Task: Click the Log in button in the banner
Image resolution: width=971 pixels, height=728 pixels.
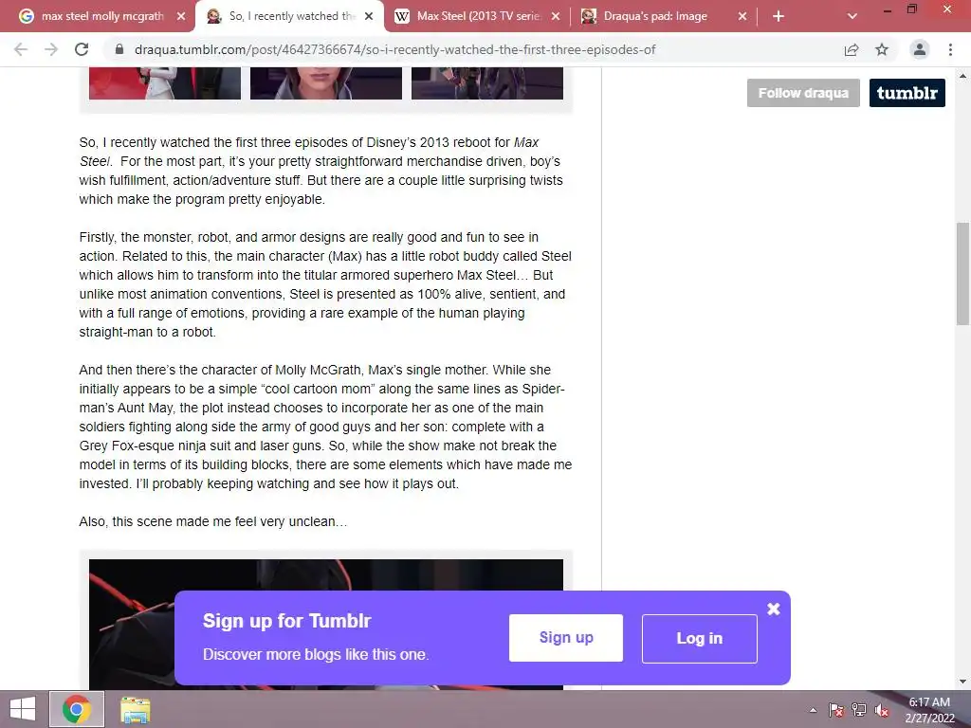Action: 700,638
